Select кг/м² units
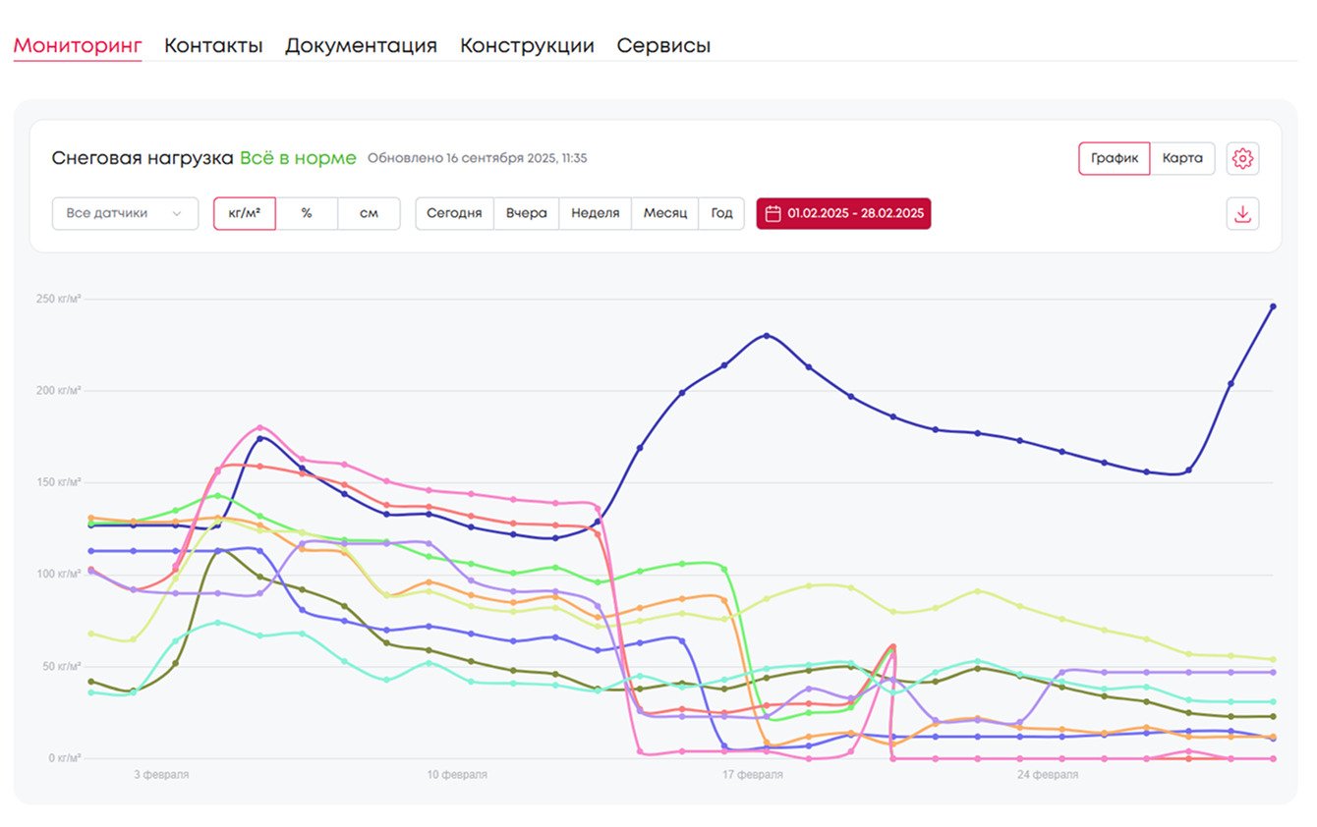The height and width of the screenshot is (827, 1317). [245, 213]
